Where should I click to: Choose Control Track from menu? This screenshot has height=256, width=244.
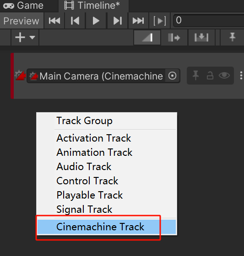[107, 181]
